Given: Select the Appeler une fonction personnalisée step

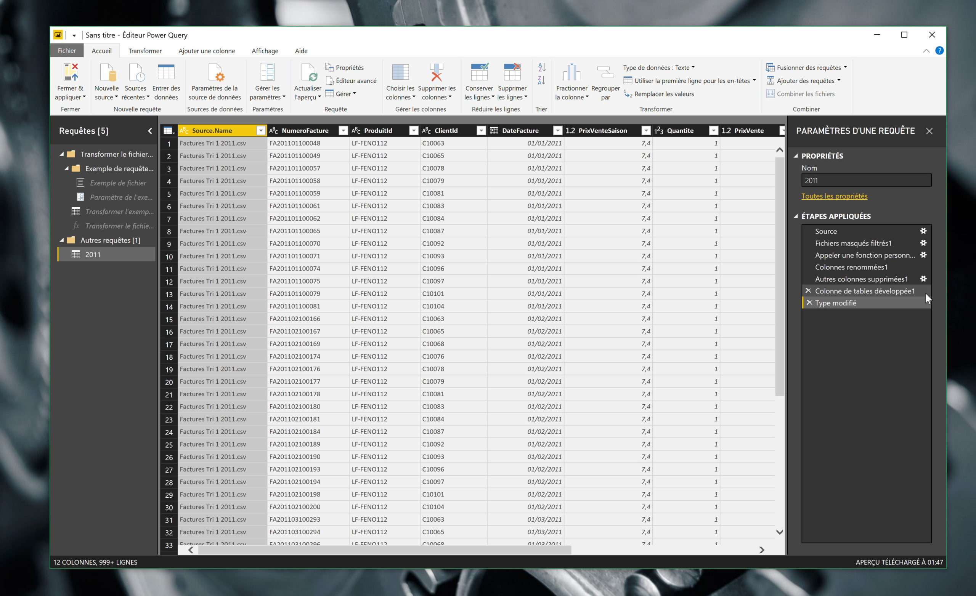Looking at the screenshot, I should tap(866, 255).
